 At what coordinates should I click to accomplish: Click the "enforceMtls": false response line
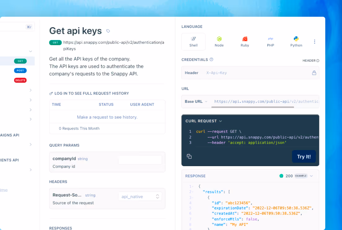tap(235, 219)
